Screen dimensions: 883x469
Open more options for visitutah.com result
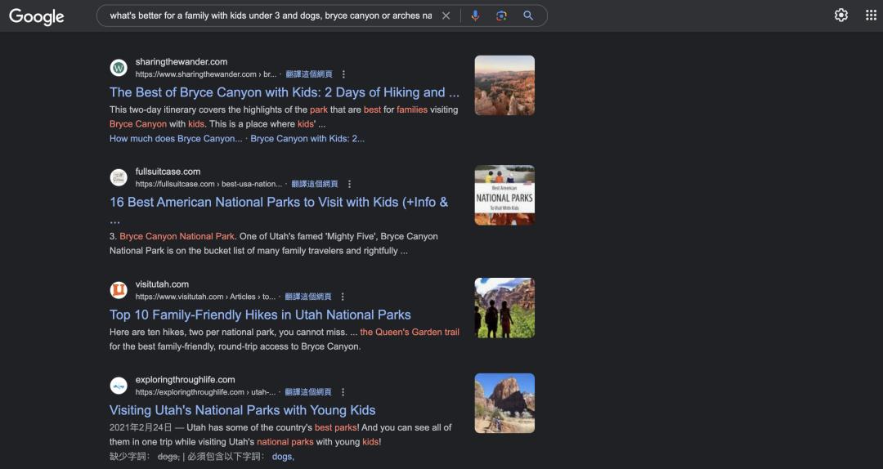[x=343, y=297]
